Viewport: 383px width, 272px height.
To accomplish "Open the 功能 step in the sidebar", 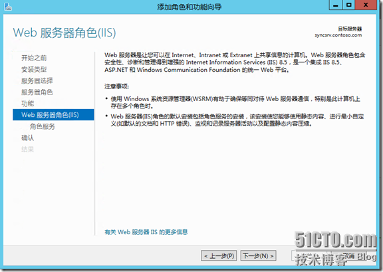I will (x=28, y=103).
